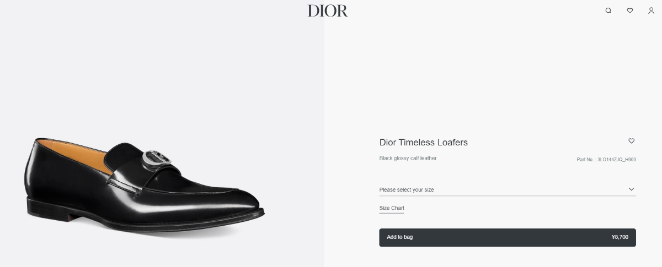Open the wishlist heart icon in header
This screenshot has height=267, width=662.
point(629,10)
